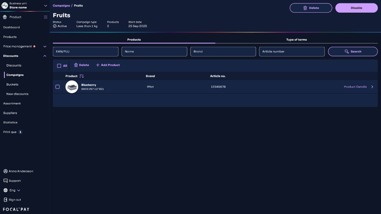The image size is (381, 214).
Task: Collapse the Discounts submenu
Action: (x=45, y=56)
